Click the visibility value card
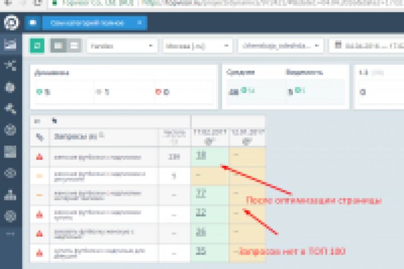The height and width of the screenshot is (269, 404). tap(315, 91)
